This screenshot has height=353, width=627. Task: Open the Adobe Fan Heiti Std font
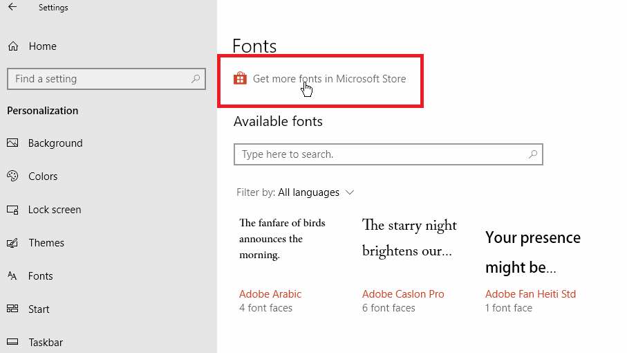tap(531, 294)
